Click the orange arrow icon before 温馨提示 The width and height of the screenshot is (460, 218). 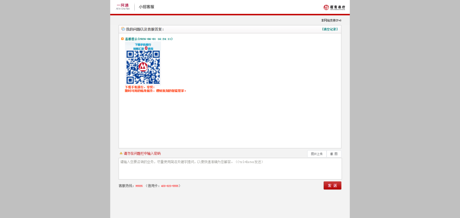point(122,39)
